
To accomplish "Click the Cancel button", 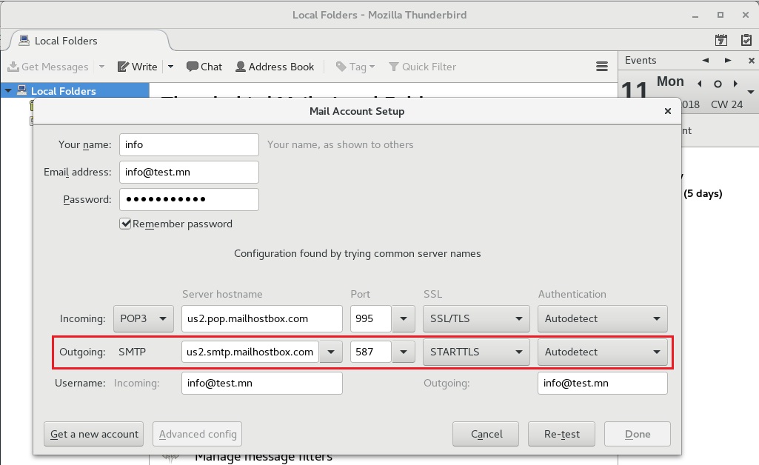I will (x=486, y=434).
